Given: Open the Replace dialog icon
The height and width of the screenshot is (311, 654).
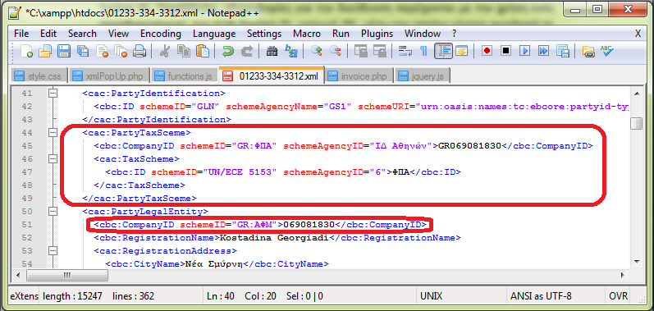Looking at the screenshot, I should pos(290,51).
